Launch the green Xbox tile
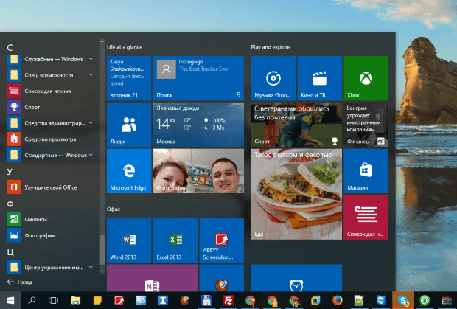Screen dimensions: 457x309 [x=366, y=78]
